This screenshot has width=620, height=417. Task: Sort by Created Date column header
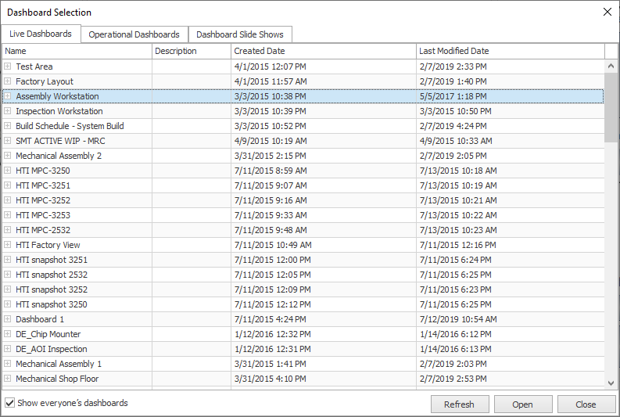click(x=323, y=51)
